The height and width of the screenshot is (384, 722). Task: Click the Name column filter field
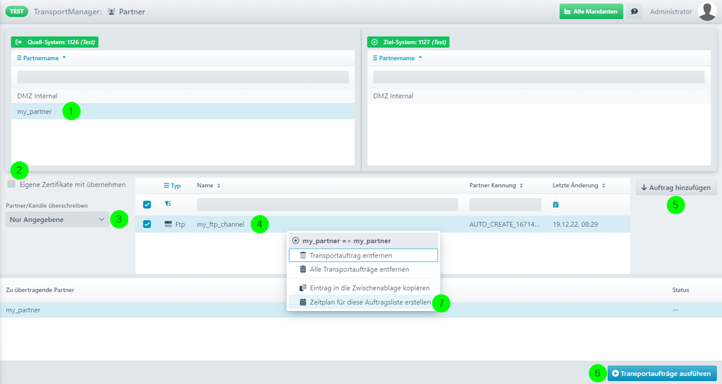point(328,205)
